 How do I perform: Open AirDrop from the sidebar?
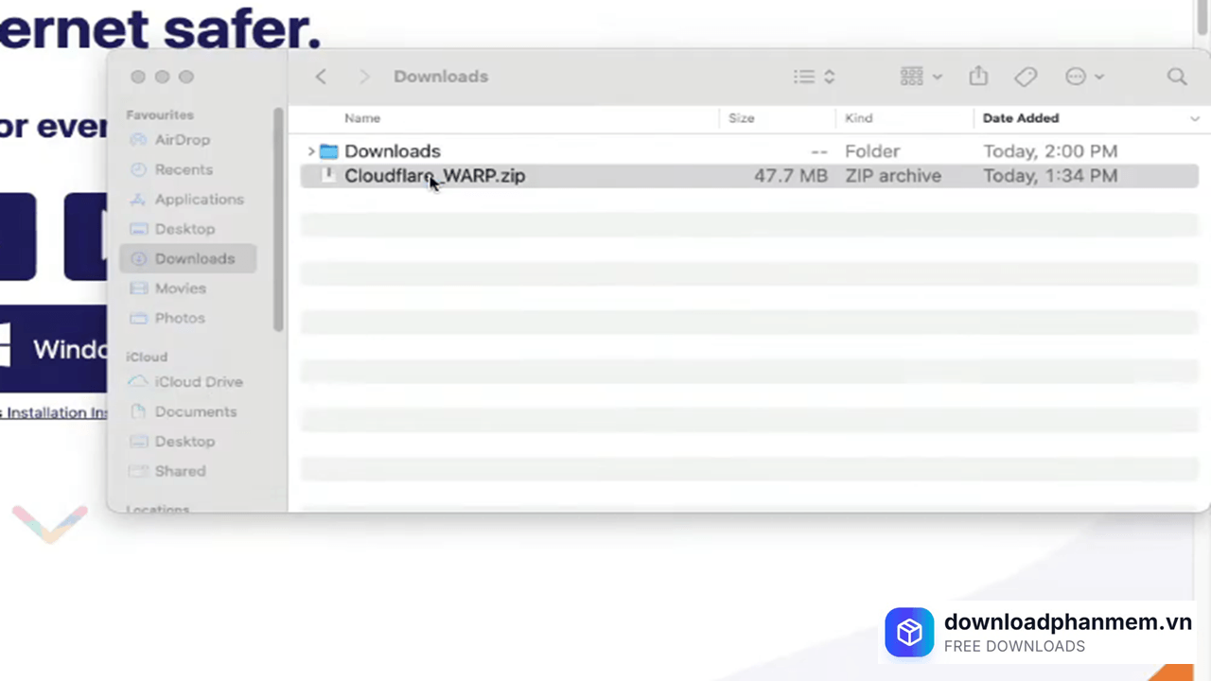tap(182, 139)
